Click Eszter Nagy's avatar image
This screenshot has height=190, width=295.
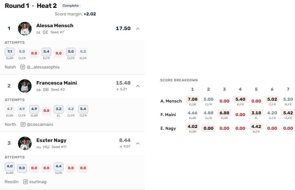tap(25, 143)
